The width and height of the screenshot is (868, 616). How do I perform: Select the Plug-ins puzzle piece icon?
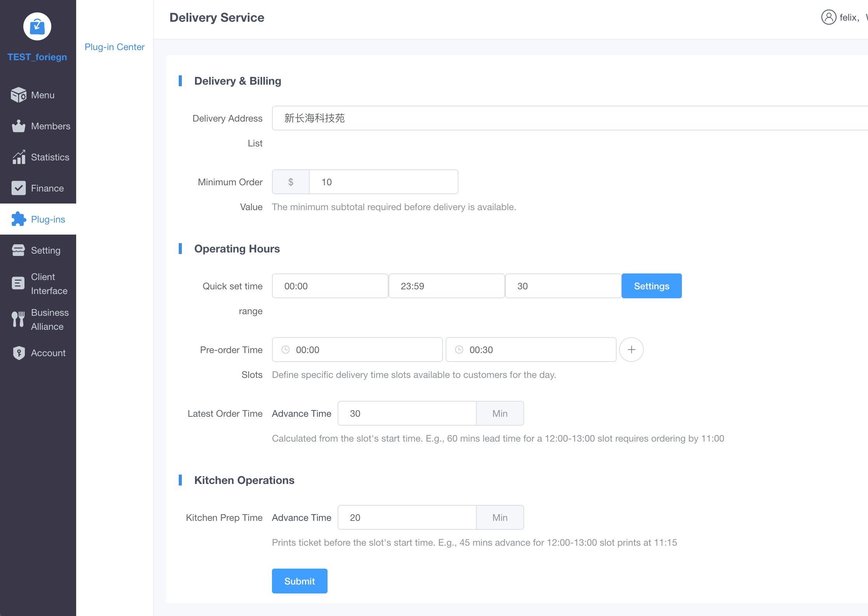(x=18, y=219)
